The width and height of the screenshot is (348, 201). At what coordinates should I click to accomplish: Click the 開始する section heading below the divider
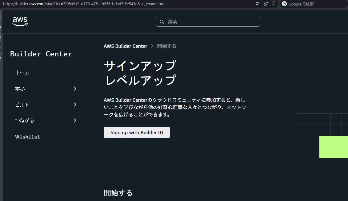(118, 193)
